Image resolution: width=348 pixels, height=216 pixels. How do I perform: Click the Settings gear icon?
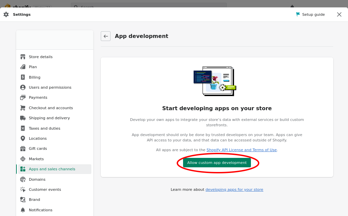6,14
